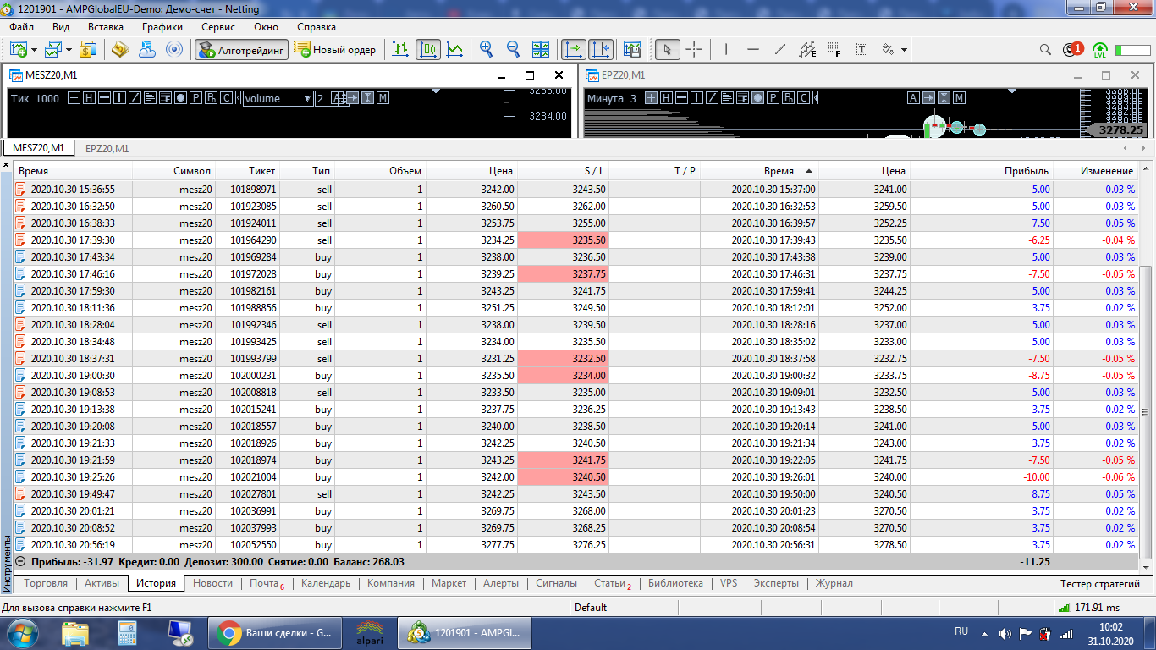The width and height of the screenshot is (1156, 650).
Task: Open account notifications icon with red badge
Action: (x=1072, y=49)
